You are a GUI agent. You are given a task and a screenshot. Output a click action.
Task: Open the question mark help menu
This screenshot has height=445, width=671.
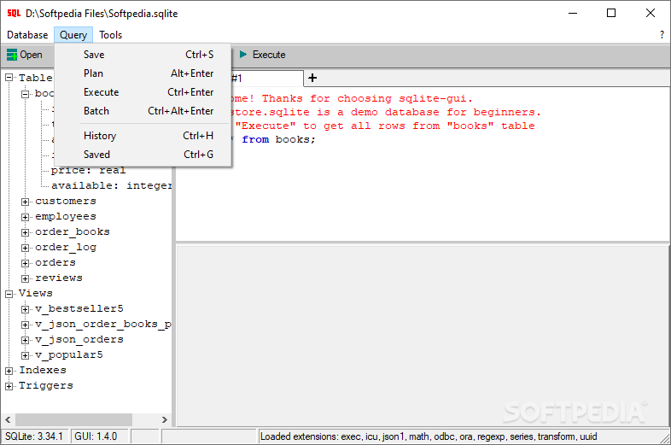tap(662, 35)
